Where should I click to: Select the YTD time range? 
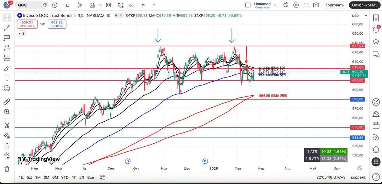click(65, 177)
